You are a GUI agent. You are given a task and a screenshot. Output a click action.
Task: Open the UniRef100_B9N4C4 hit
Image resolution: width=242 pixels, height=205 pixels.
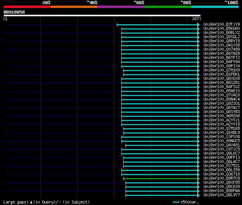point(222,99)
